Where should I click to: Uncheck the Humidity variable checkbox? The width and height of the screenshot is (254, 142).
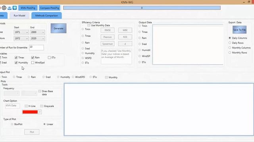point(16,63)
